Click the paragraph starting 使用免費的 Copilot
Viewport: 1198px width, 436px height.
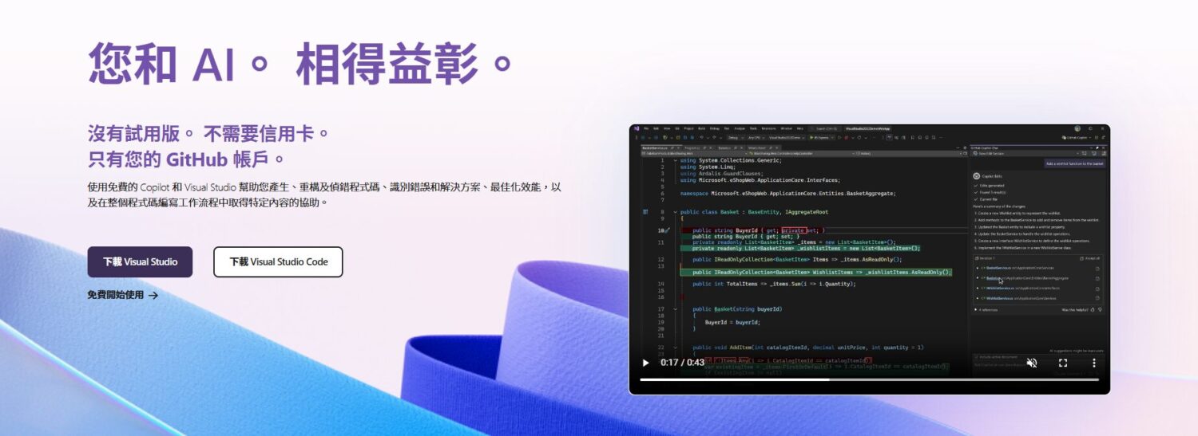325,195
